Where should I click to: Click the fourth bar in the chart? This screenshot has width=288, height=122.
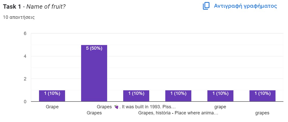pyautogui.click(x=178, y=96)
